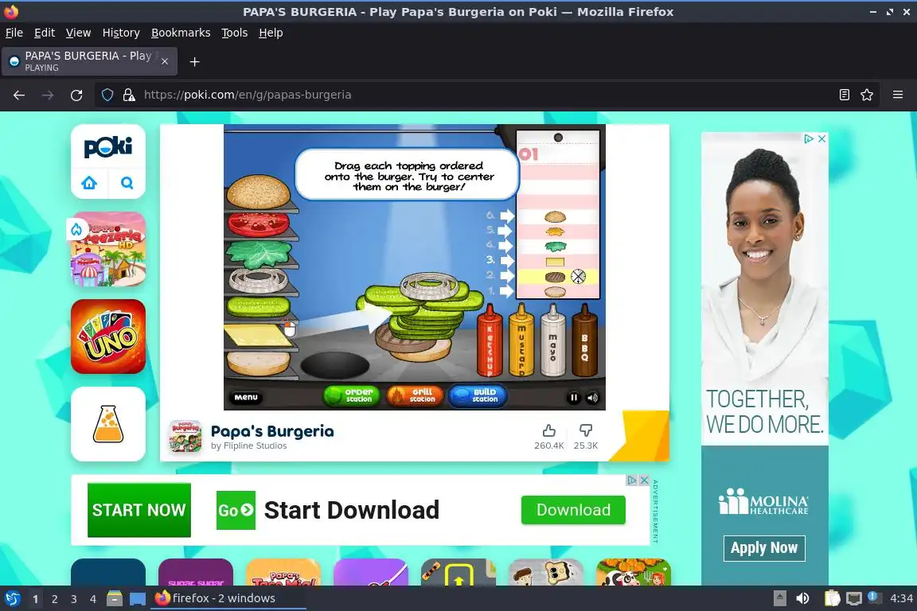Open the Little Alchemy flask game thumbnail
This screenshot has width=917, height=611.
point(108,424)
